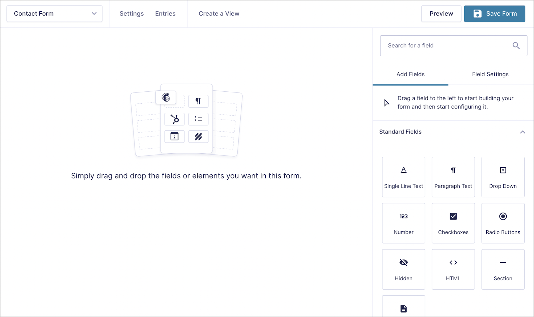Open the Settings menu item

[x=131, y=14]
